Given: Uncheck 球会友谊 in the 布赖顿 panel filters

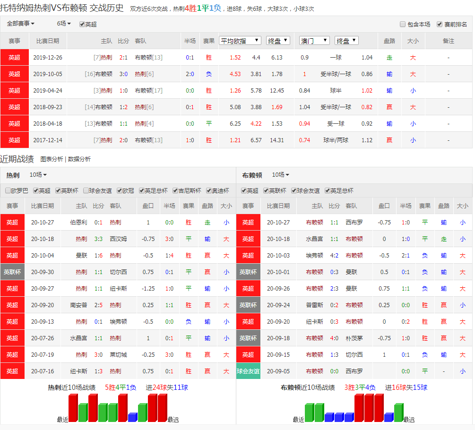Looking at the screenshot, I should pyautogui.click(x=294, y=190).
